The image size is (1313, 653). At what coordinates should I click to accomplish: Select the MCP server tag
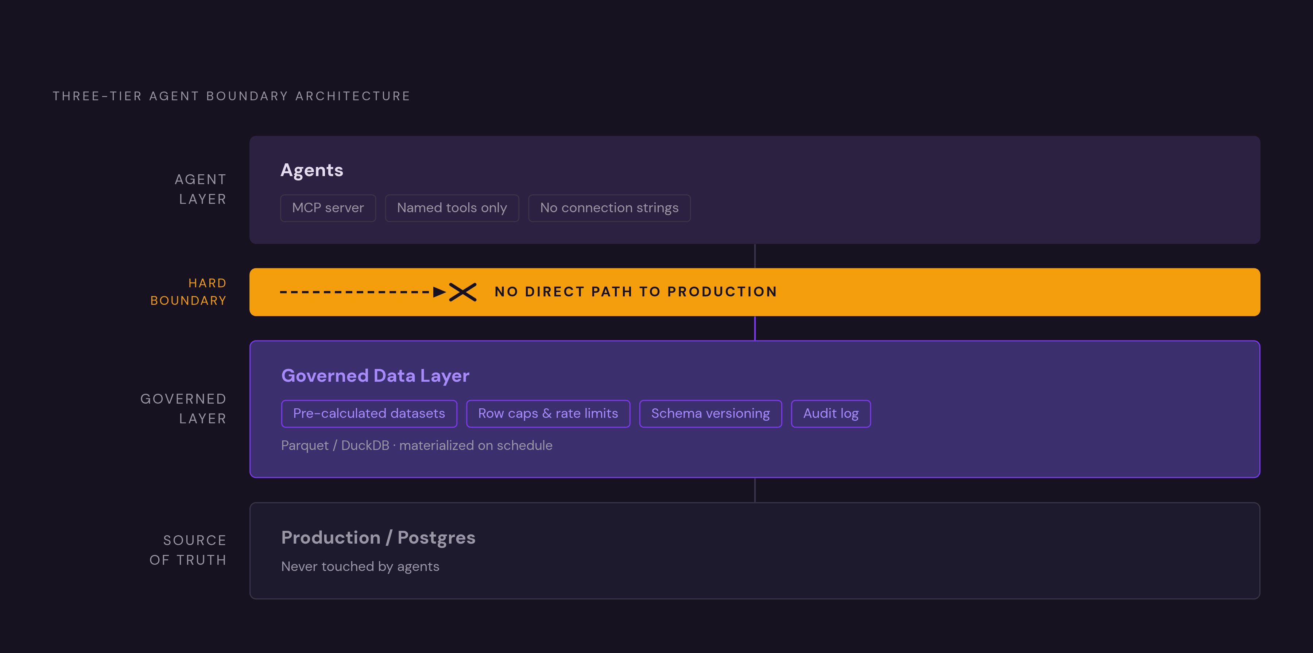328,208
